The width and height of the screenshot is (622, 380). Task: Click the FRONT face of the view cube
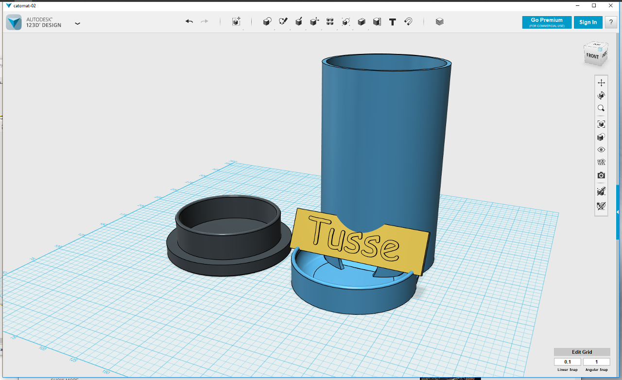point(592,56)
